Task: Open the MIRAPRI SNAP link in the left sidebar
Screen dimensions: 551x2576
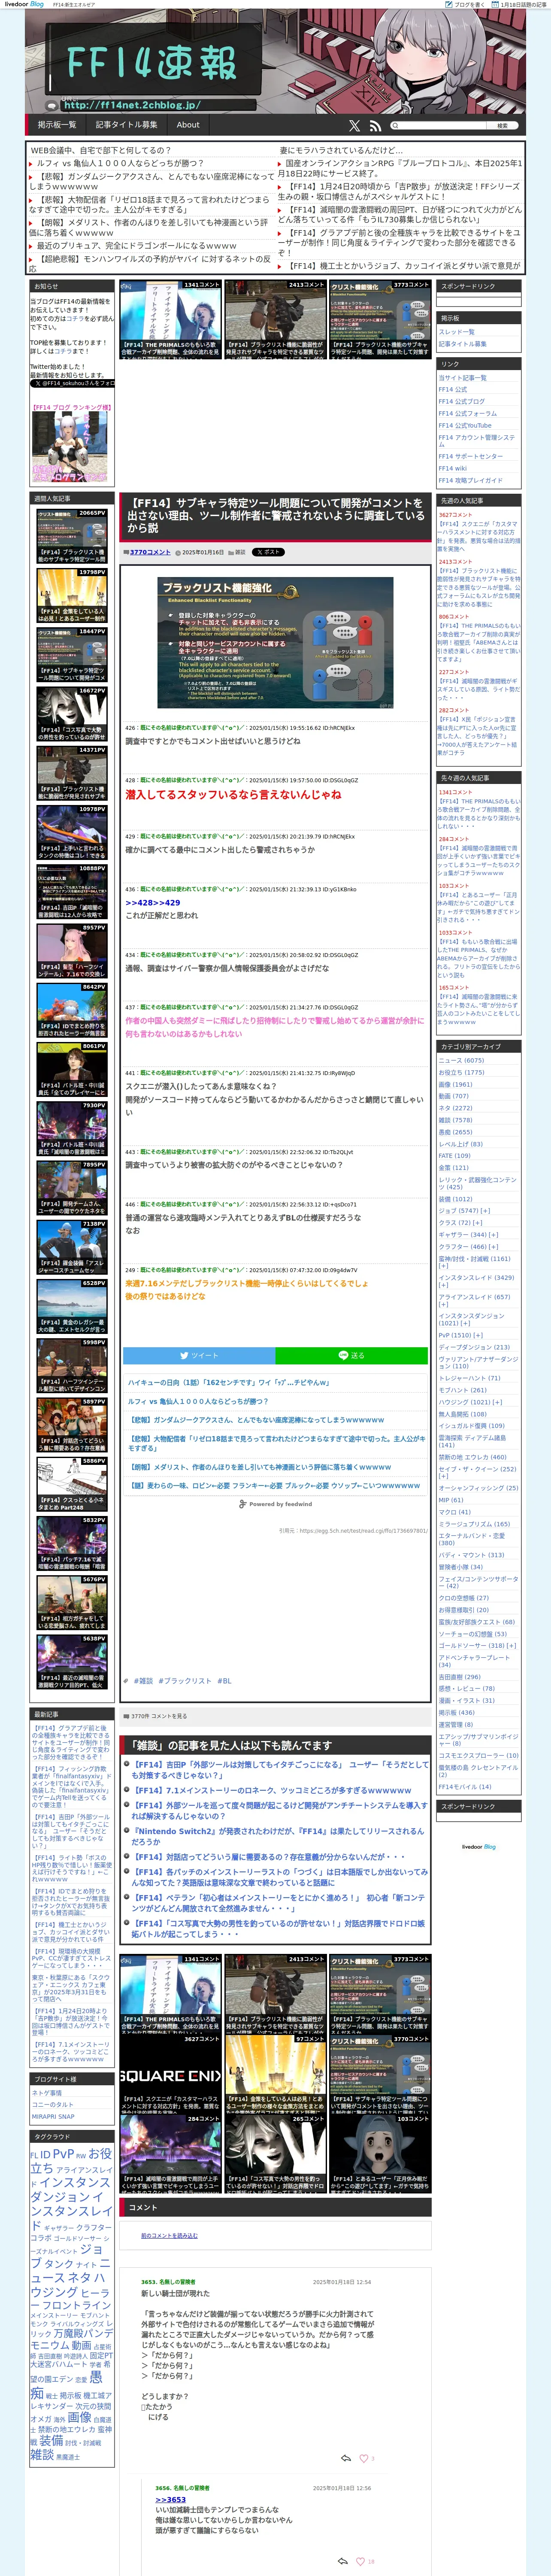Action: click(x=53, y=2116)
